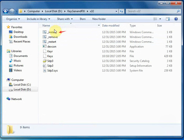
Task: Sort by the Name column header
Action: coord(46,26)
